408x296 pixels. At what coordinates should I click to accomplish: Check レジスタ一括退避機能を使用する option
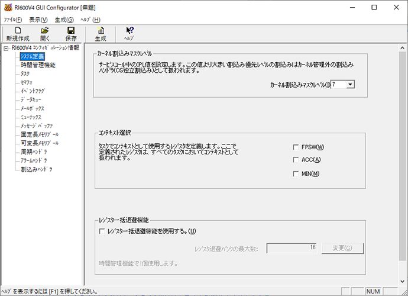pyautogui.click(x=102, y=231)
